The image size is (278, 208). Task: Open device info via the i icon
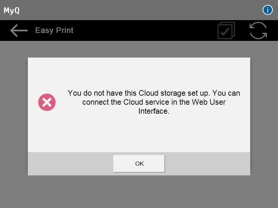pos(268,10)
